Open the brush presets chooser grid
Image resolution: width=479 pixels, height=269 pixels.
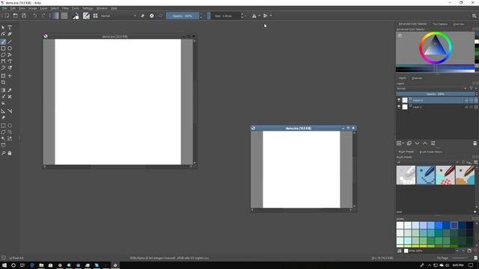pos(95,16)
